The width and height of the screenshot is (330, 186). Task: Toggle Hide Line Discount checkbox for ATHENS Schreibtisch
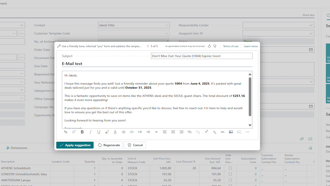(230, 168)
